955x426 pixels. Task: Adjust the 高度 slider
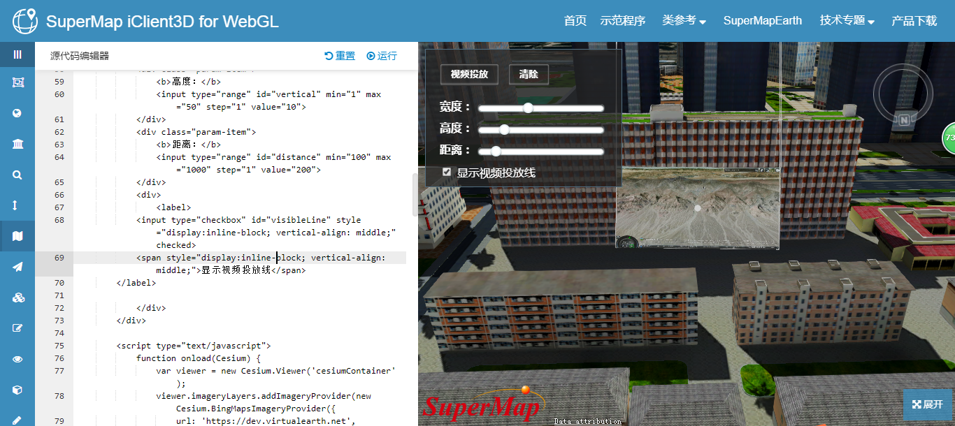coord(541,130)
